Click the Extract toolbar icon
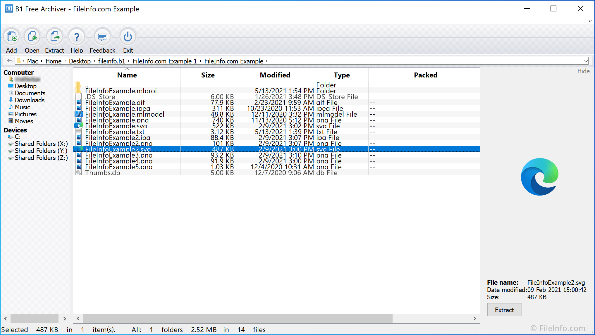The image size is (595, 335). 54,37
